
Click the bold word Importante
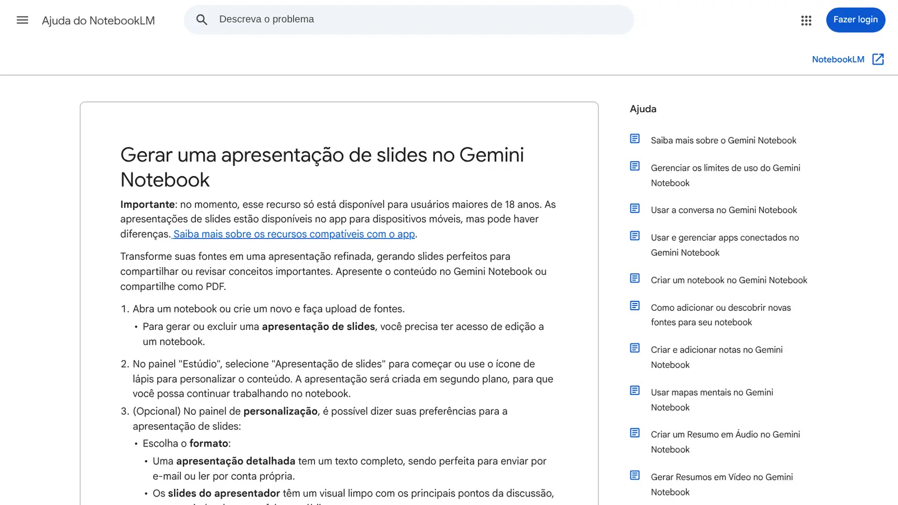pyautogui.click(x=148, y=204)
